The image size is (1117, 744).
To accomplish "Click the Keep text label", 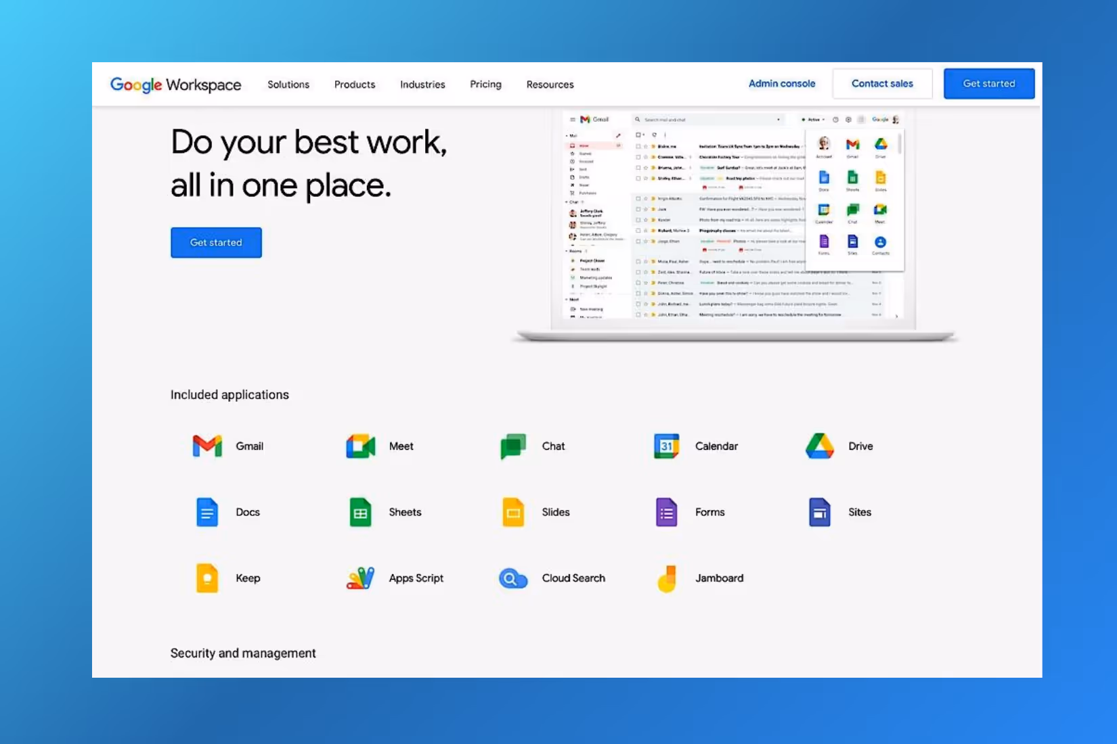I will pos(248,578).
